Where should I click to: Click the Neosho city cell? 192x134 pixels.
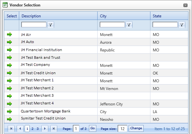(124, 119)
